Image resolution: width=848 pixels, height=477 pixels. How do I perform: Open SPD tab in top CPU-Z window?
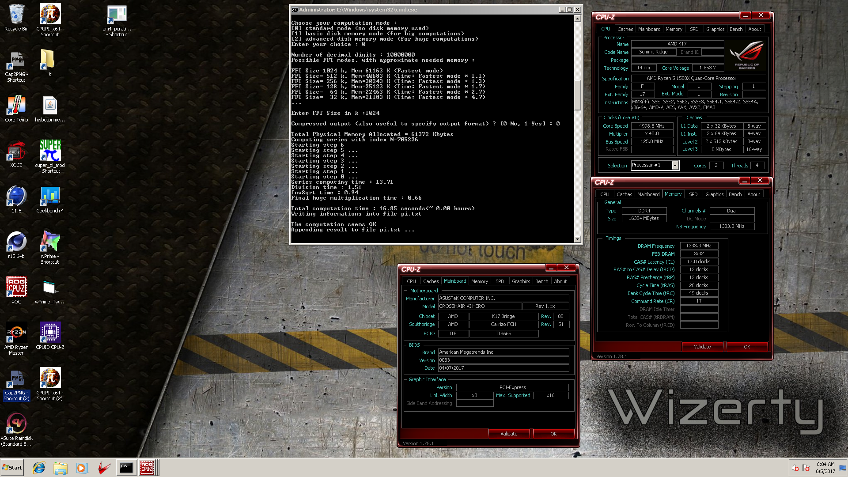click(x=694, y=29)
